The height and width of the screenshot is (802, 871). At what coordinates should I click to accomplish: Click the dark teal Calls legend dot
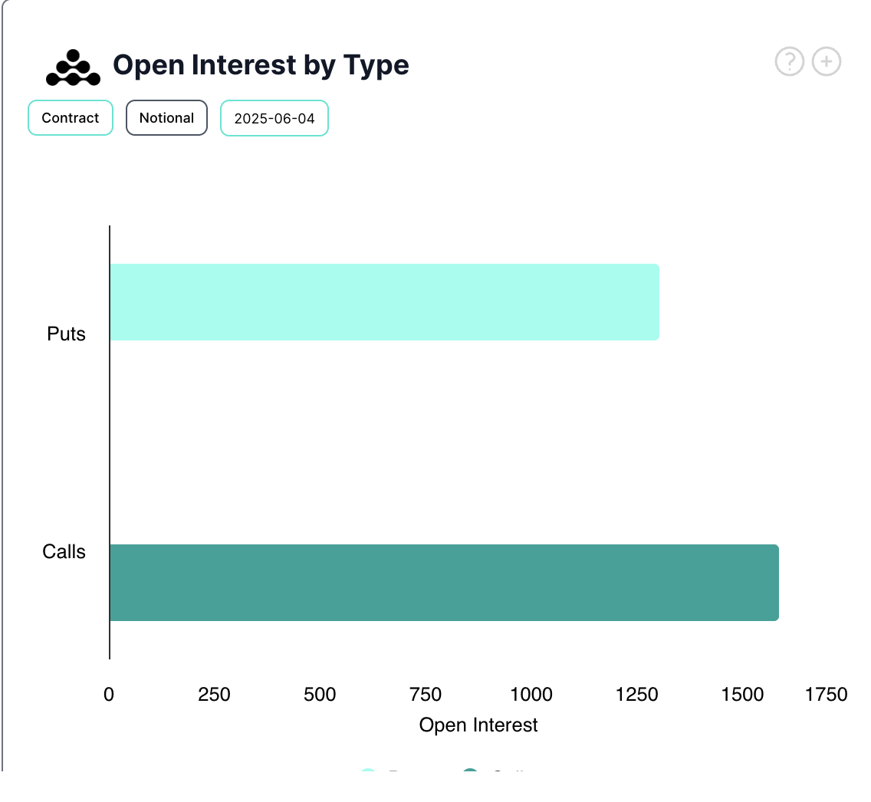[470, 771]
